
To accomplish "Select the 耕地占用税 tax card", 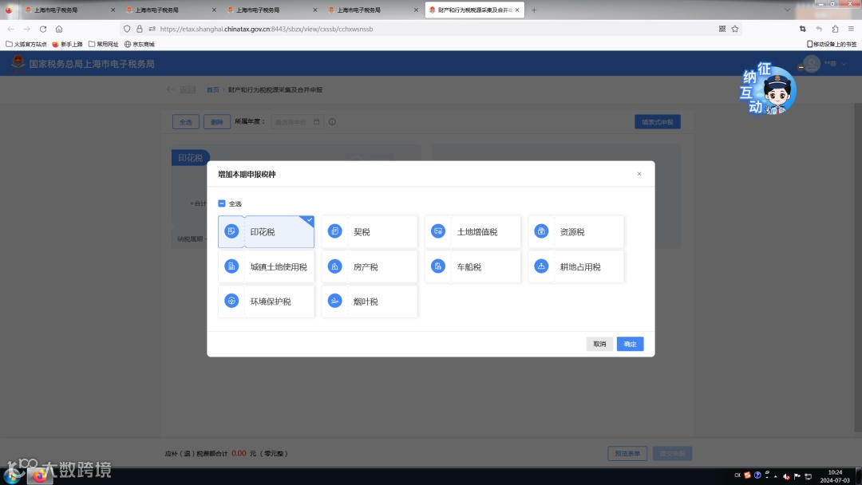I will pyautogui.click(x=576, y=266).
